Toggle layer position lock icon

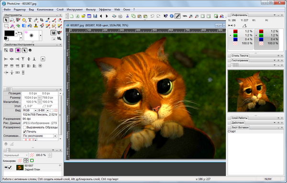coord(26,161)
